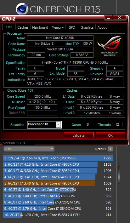Click the empty Rated FSB field
Viewport: 130px width, 223px height.
coord(42,113)
